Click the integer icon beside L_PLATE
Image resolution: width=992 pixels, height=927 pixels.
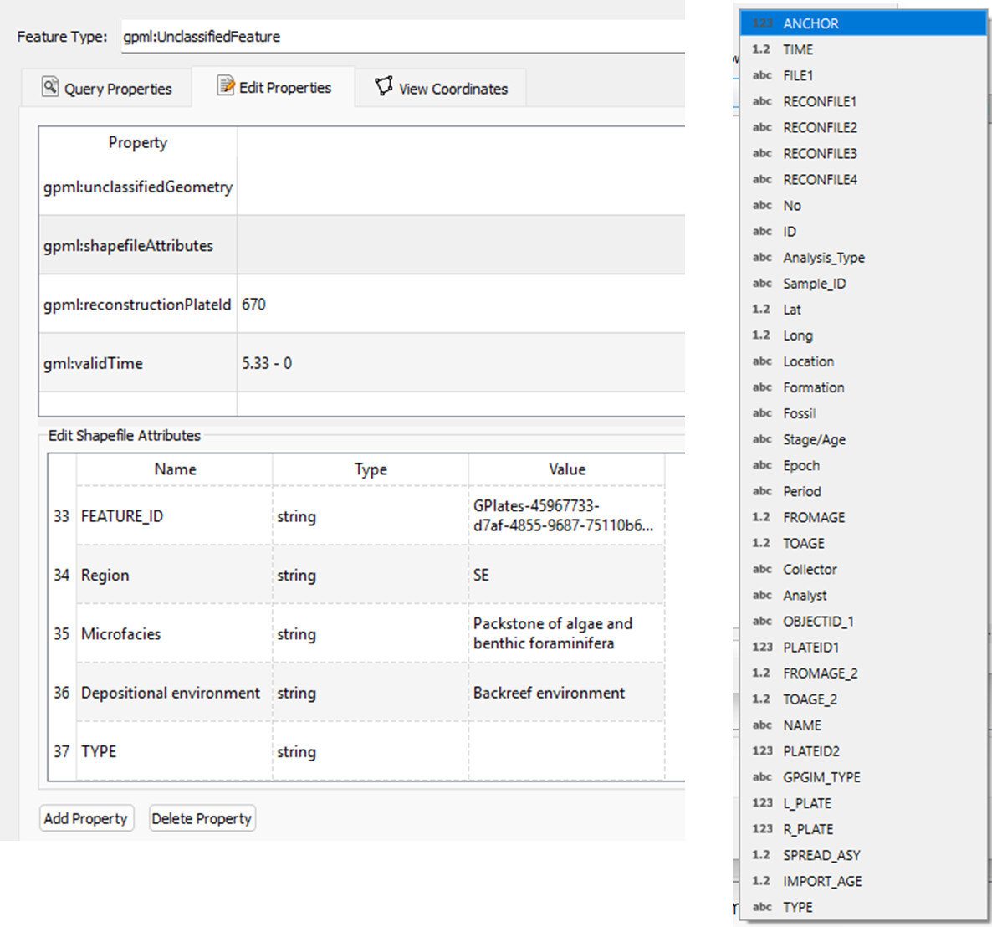click(x=762, y=803)
